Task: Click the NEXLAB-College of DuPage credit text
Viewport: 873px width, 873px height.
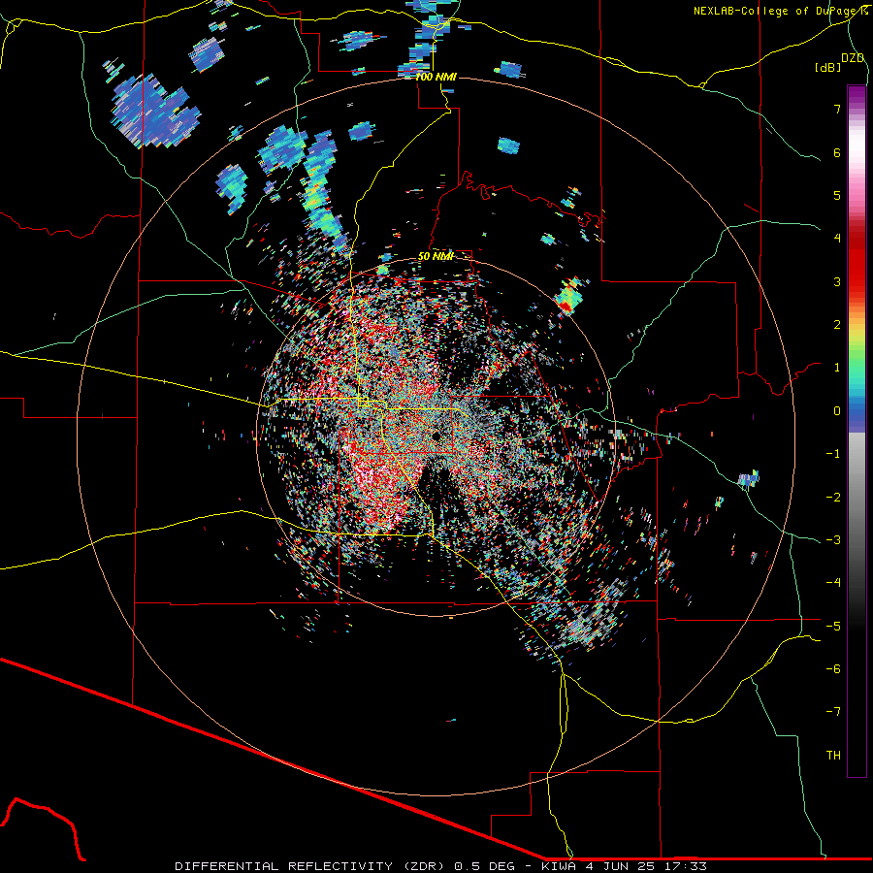Action: (x=777, y=11)
